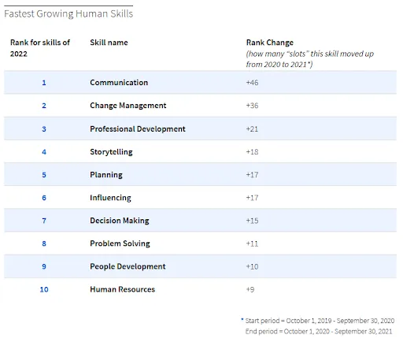Click the 'Human Resources' skill name
Image resolution: width=403 pixels, height=346 pixels.
(123, 289)
